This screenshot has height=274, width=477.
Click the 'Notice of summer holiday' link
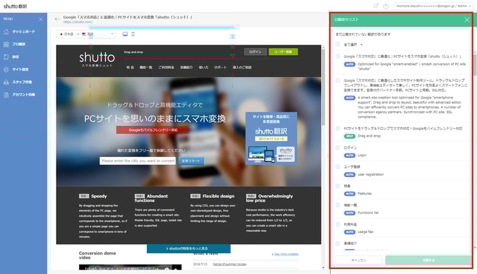click(x=230, y=264)
